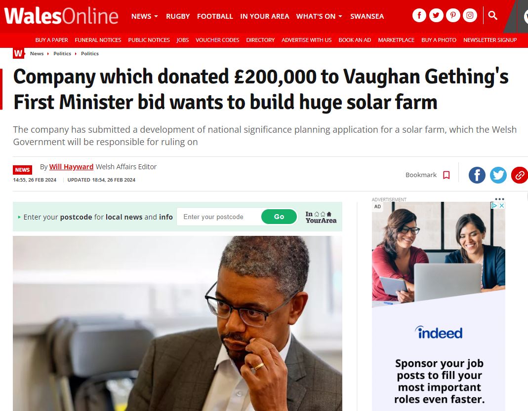528x411 pixels.
Task: Close the Indeed ad with X icon
Action: 501,205
